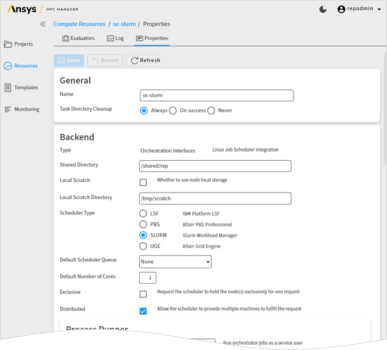The width and height of the screenshot is (387, 350).
Task: Select Never for Task Directory Cleanup
Action: pyautogui.click(x=211, y=111)
